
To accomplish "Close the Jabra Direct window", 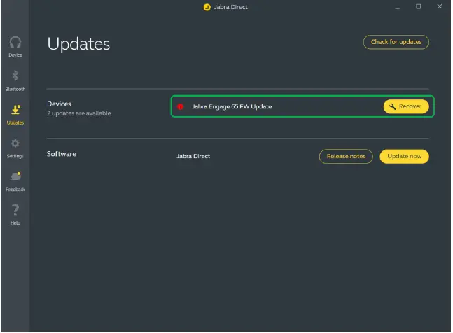I will (x=440, y=6).
